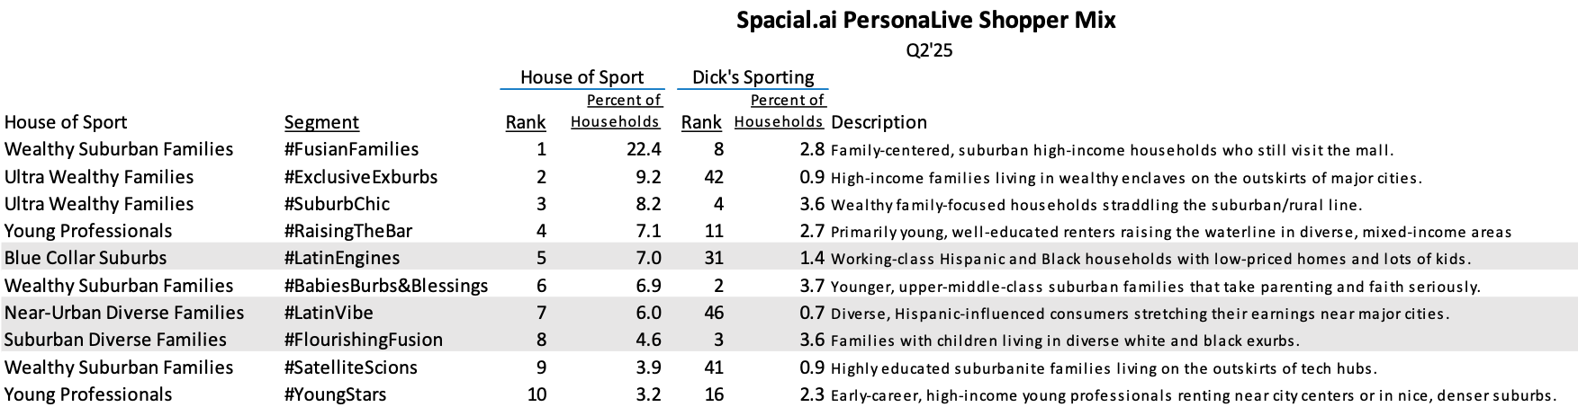Click the House of Sport group header above Rank
The image size is (1578, 407).
pyautogui.click(x=582, y=77)
